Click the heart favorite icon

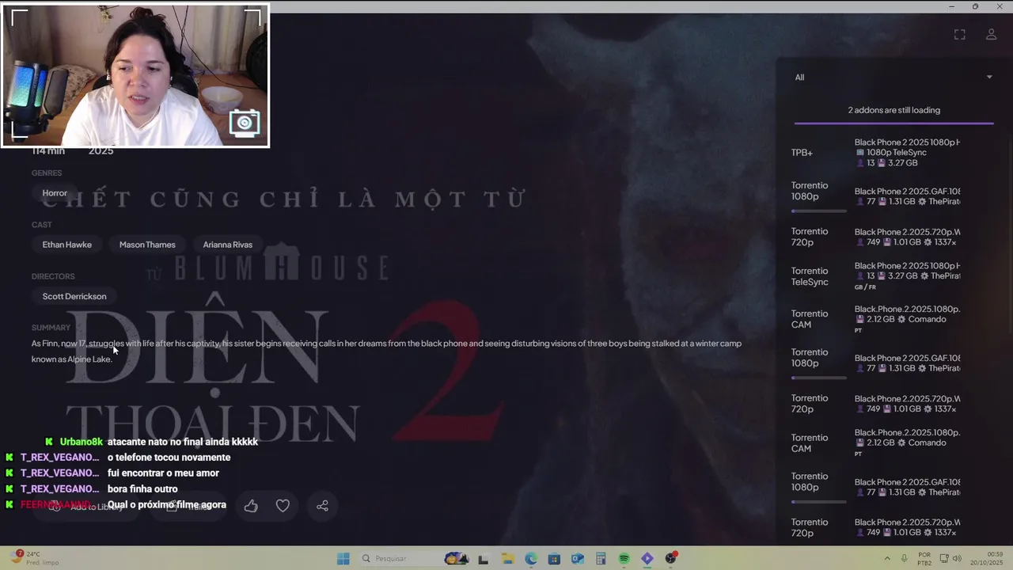point(283,506)
